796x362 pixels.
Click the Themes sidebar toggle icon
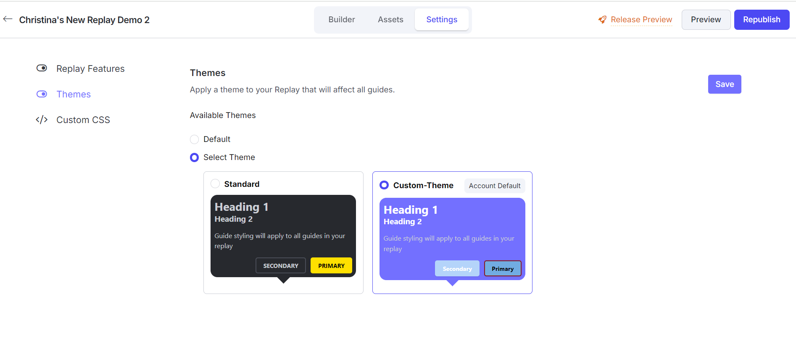pos(42,94)
